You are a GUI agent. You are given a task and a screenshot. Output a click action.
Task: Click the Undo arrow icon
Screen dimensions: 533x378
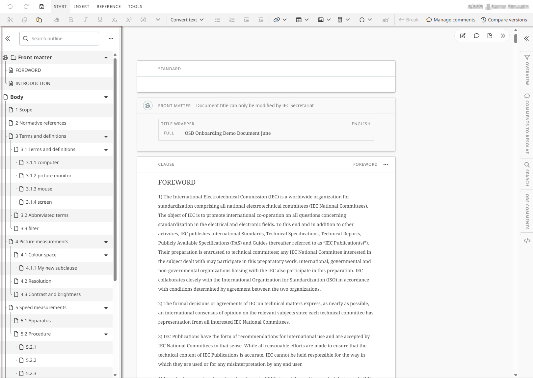(10, 7)
